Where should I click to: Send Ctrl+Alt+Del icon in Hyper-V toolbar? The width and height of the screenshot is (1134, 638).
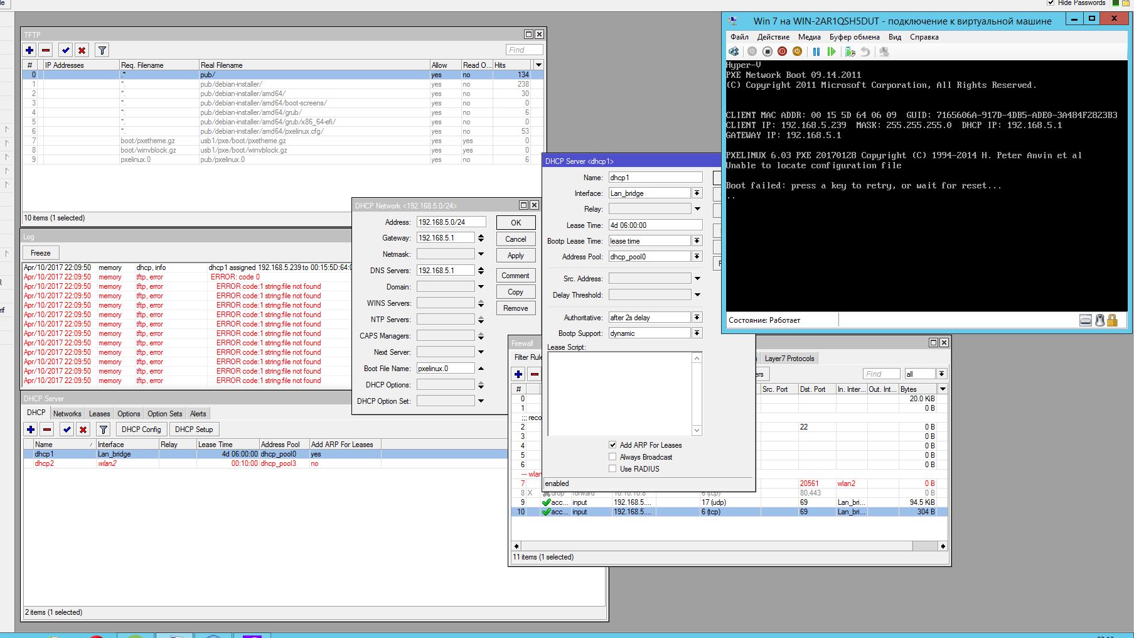point(734,51)
